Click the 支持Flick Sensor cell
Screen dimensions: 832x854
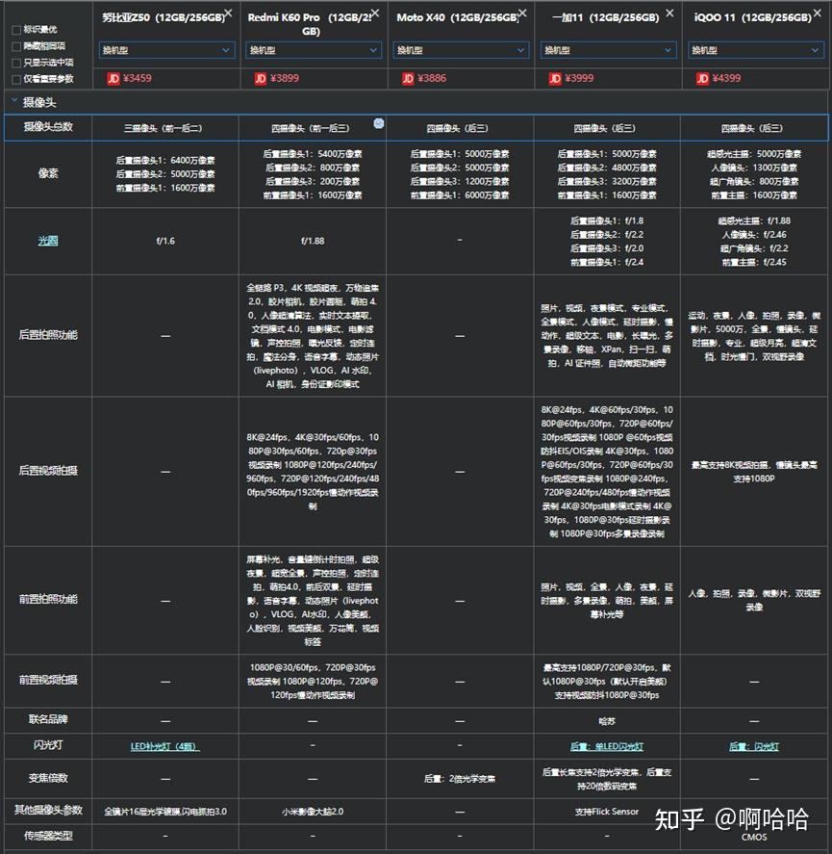607,812
